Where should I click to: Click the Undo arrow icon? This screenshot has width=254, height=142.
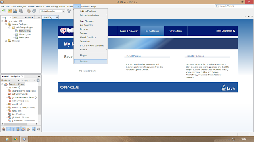[29, 11]
